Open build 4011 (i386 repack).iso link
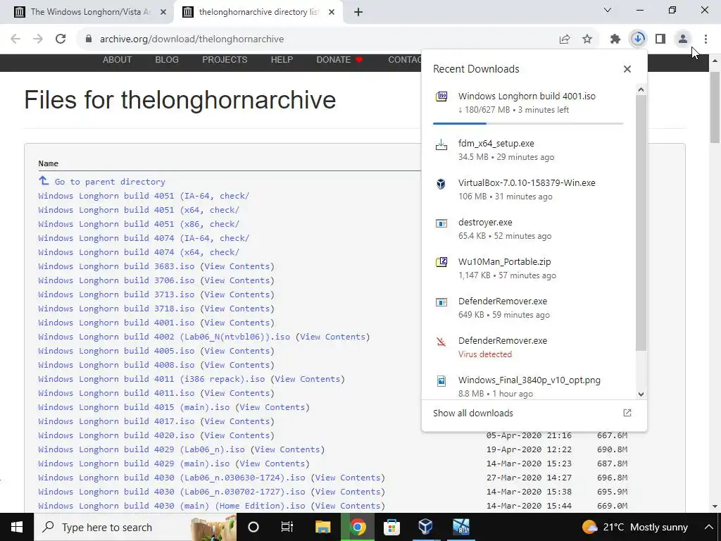721x541 pixels. tap(152, 379)
